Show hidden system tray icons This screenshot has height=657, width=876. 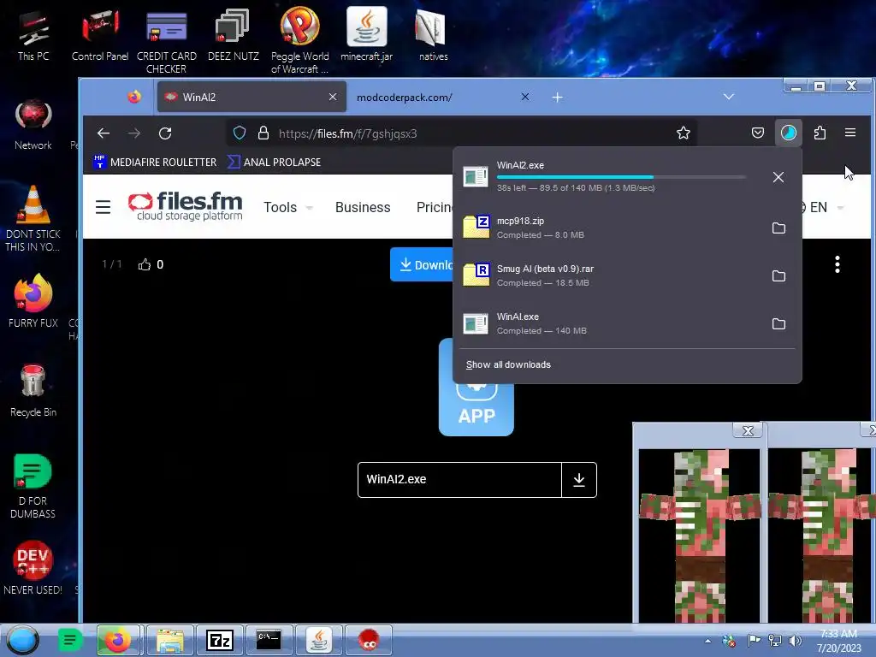point(707,641)
